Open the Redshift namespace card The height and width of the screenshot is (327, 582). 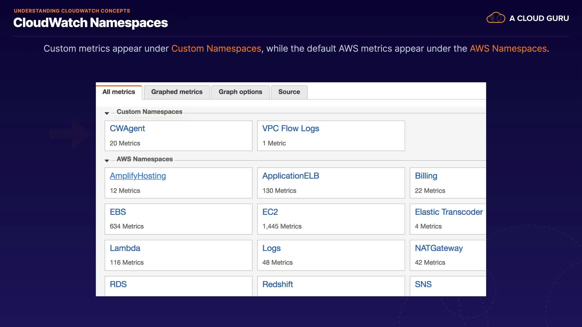point(277,284)
